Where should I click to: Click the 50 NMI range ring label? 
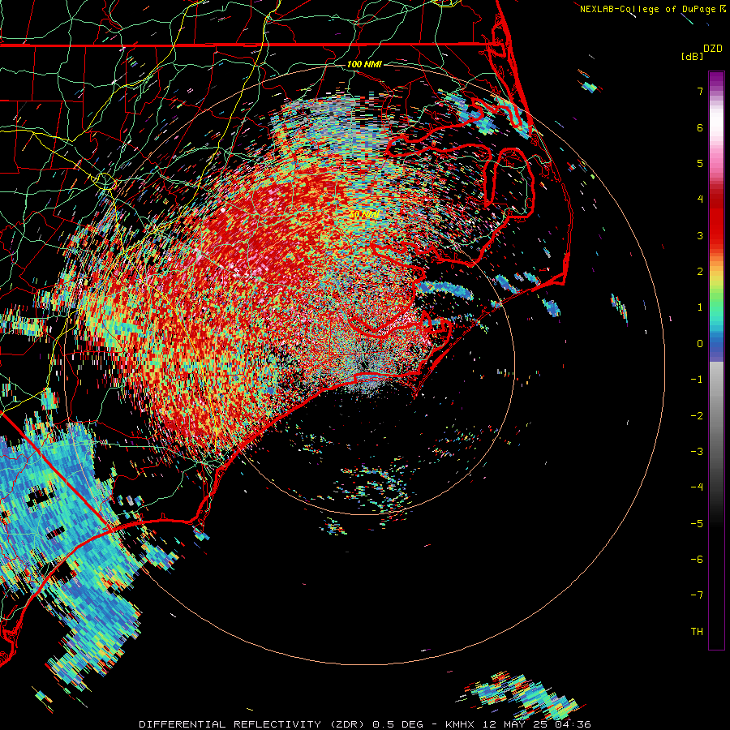364,215
